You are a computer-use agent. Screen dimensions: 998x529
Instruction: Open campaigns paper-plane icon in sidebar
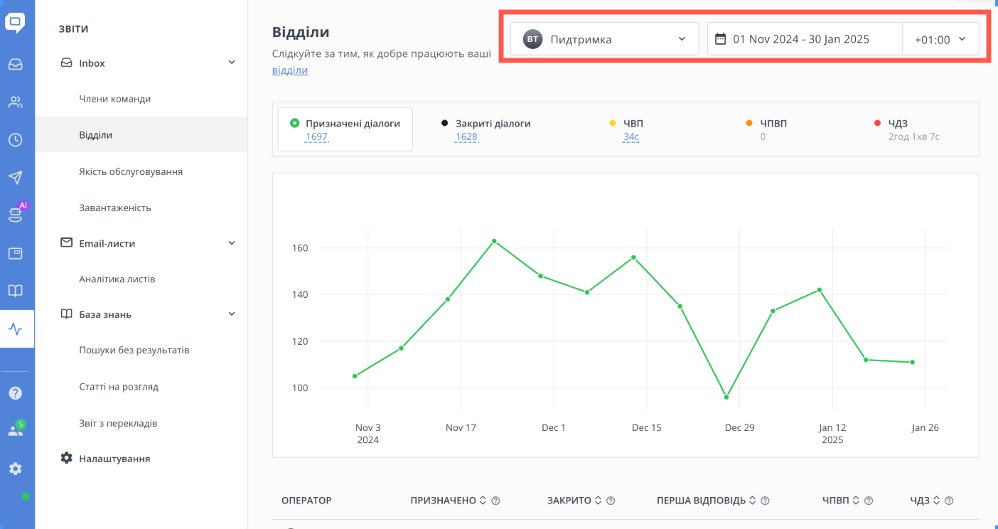coord(15,178)
